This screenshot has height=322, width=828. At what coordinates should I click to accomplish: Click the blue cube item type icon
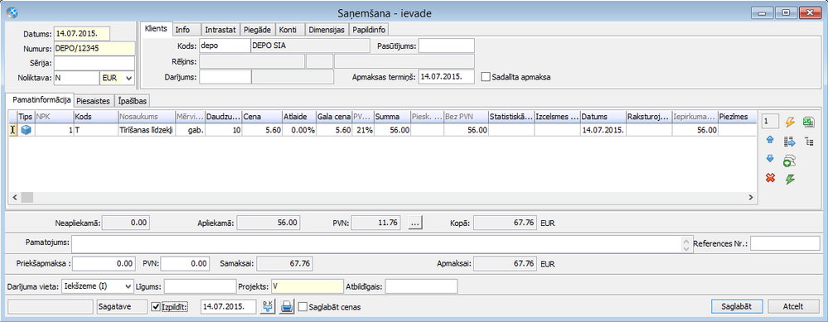point(26,130)
